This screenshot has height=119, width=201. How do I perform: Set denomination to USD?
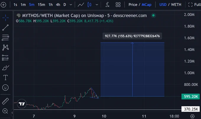pos(163,5)
